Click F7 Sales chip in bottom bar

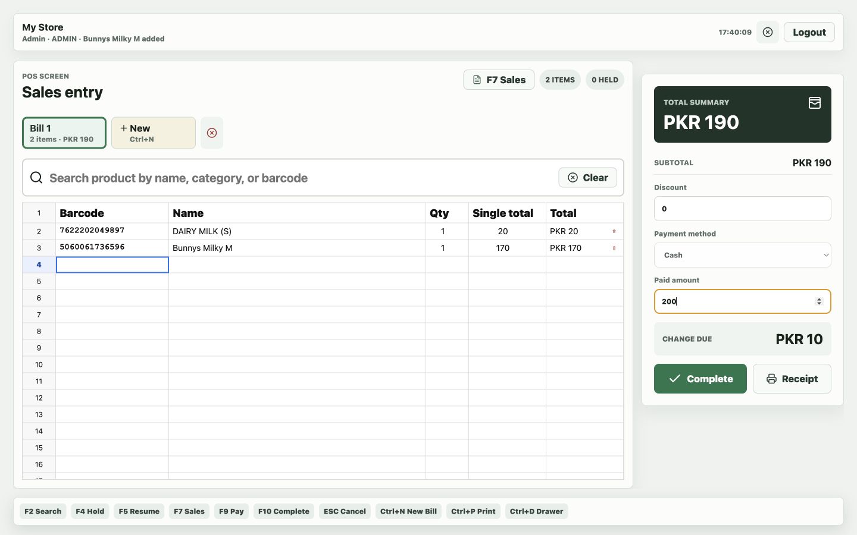coord(189,511)
